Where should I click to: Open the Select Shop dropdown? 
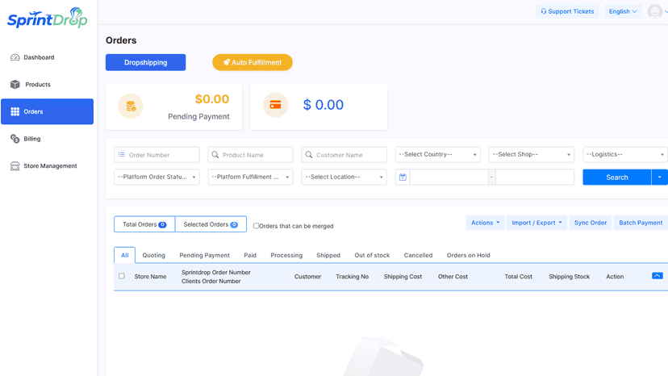[x=531, y=154]
